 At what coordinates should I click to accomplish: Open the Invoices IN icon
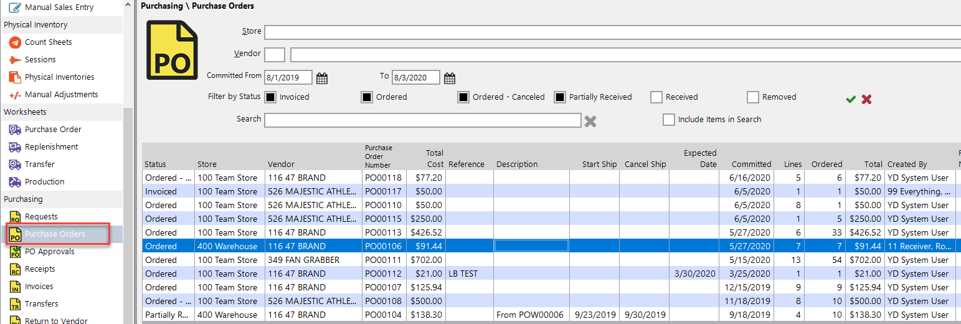(x=15, y=287)
